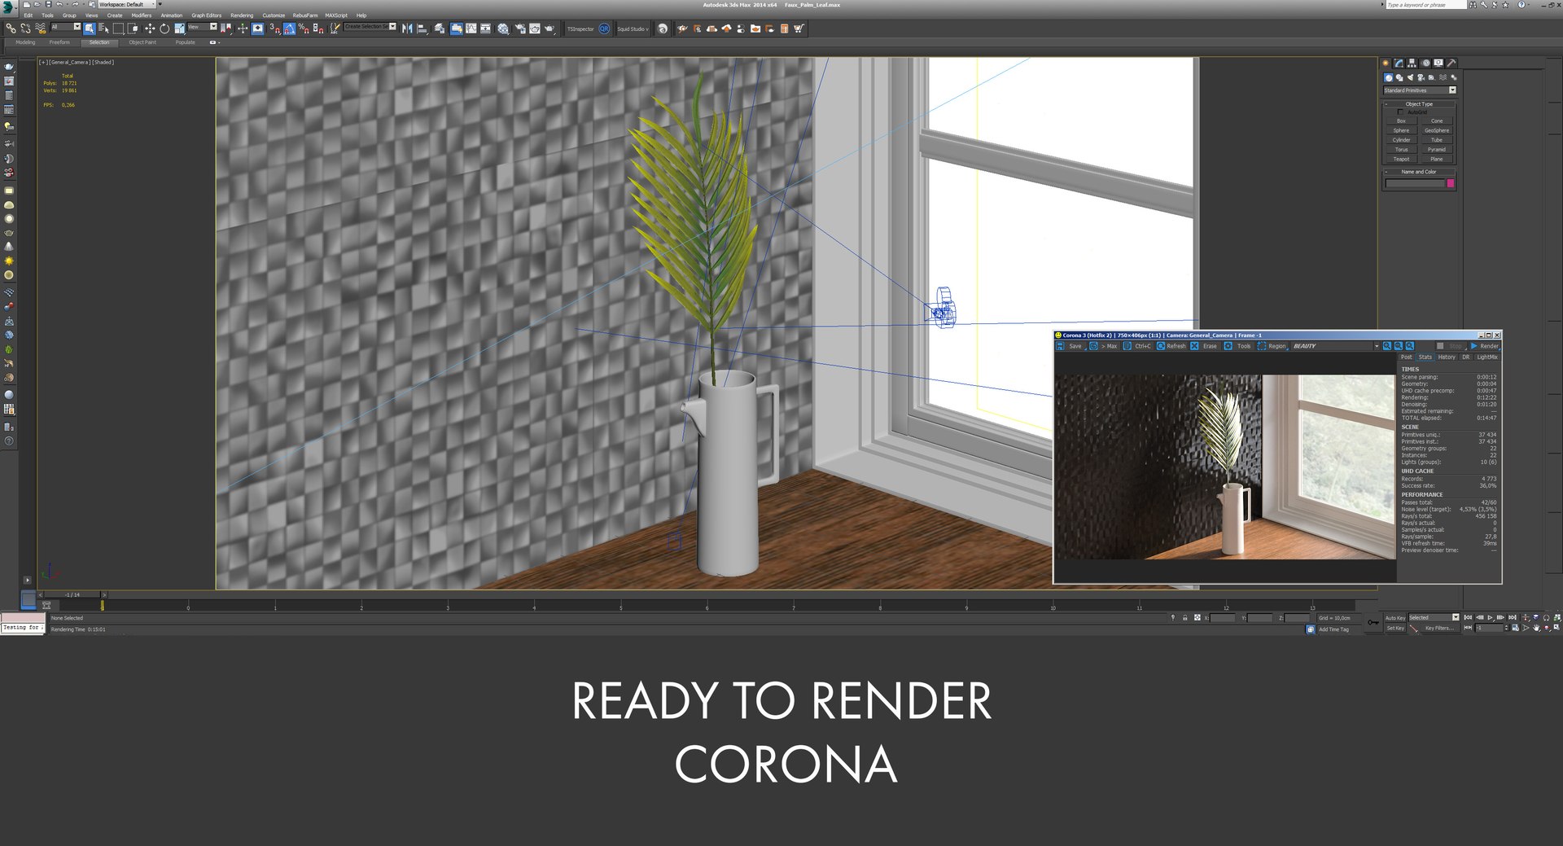This screenshot has width=1563, height=846.
Task: Collapse the Object Type rollout
Action: pos(1420,104)
